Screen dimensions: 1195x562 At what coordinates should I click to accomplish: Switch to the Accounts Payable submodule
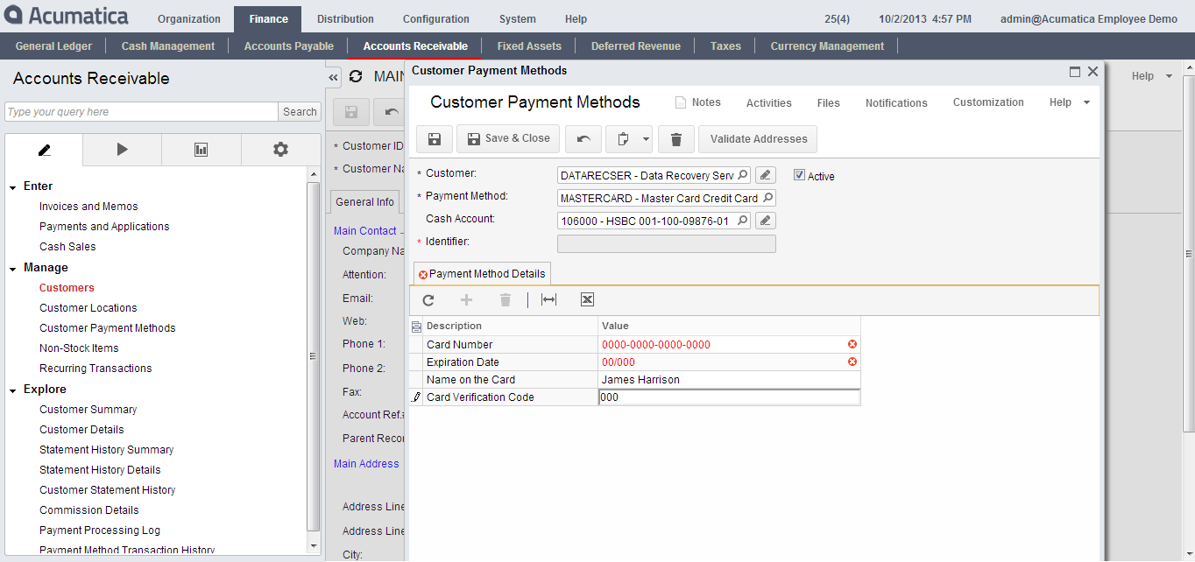[x=289, y=46]
